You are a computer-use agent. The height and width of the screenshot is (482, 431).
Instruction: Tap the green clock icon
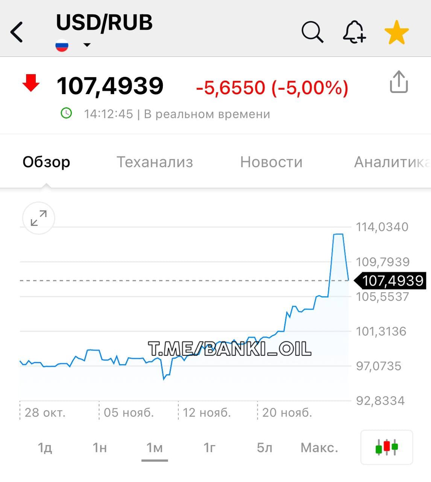pyautogui.click(x=66, y=113)
